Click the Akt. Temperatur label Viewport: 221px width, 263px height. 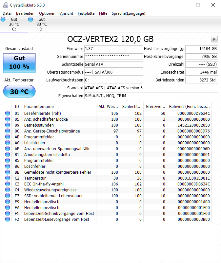19,80
